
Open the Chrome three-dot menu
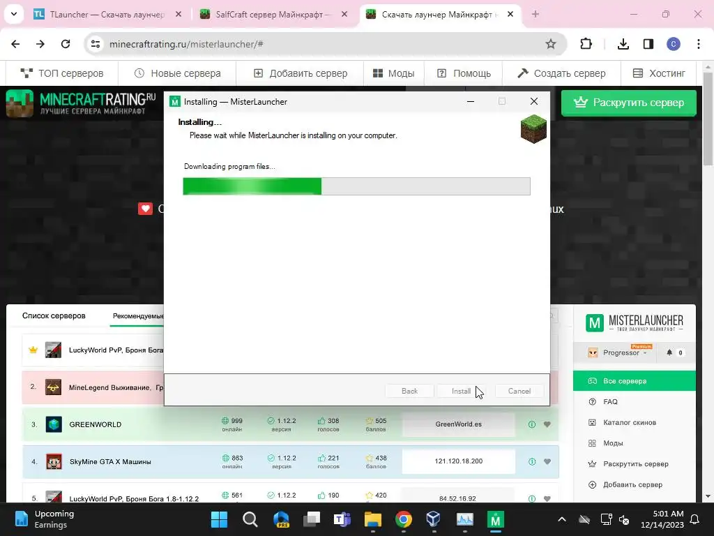click(x=699, y=44)
